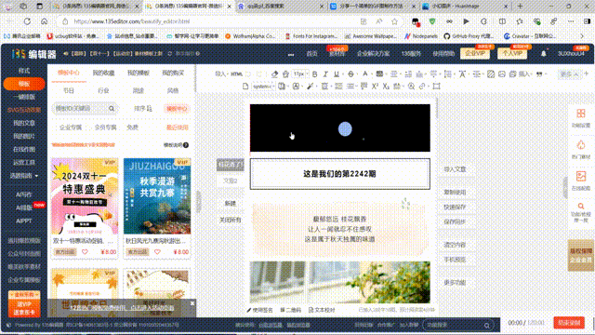Open the font color A tool
The width and height of the screenshot is (595, 335).
pos(365,74)
